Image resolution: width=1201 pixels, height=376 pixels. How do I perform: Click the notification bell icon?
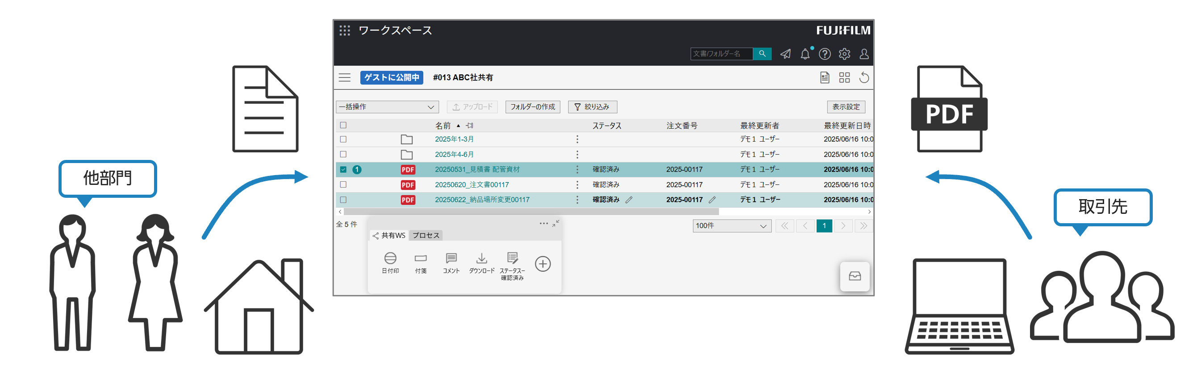[805, 54]
